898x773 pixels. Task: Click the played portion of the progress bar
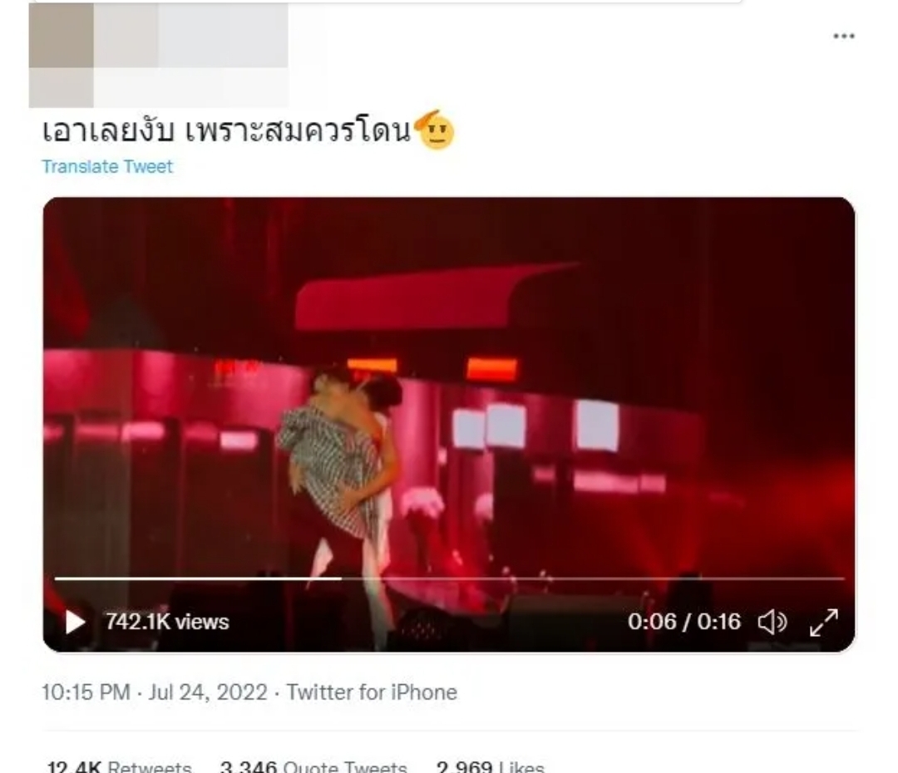pyautogui.click(x=198, y=579)
